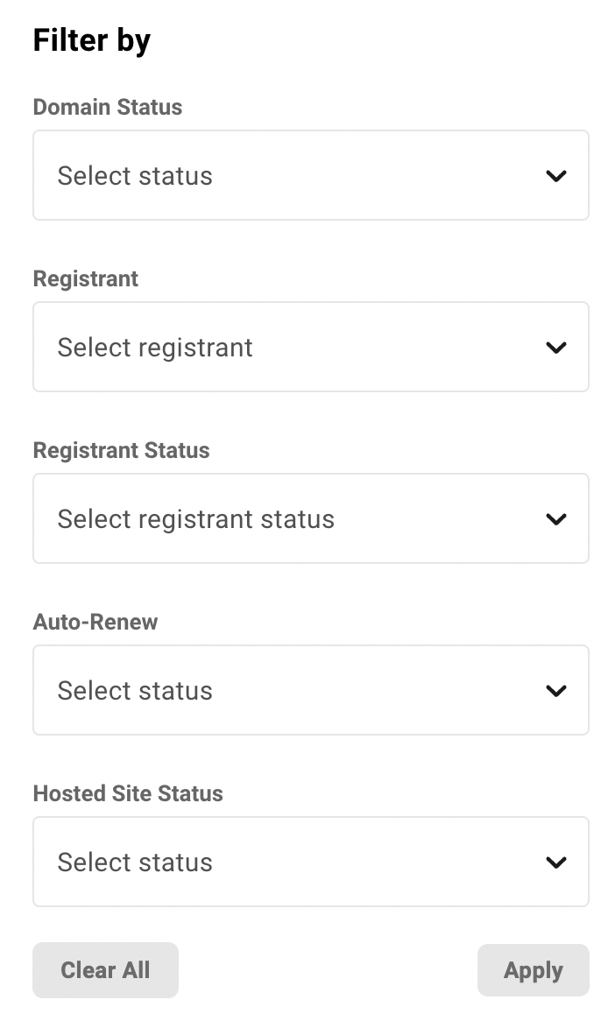
Task: Click the chevron arrow in Hosted Site Status field
Action: 555,863
